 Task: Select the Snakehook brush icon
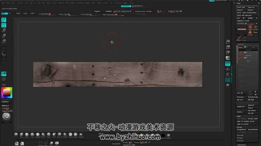[x=81, y=135]
